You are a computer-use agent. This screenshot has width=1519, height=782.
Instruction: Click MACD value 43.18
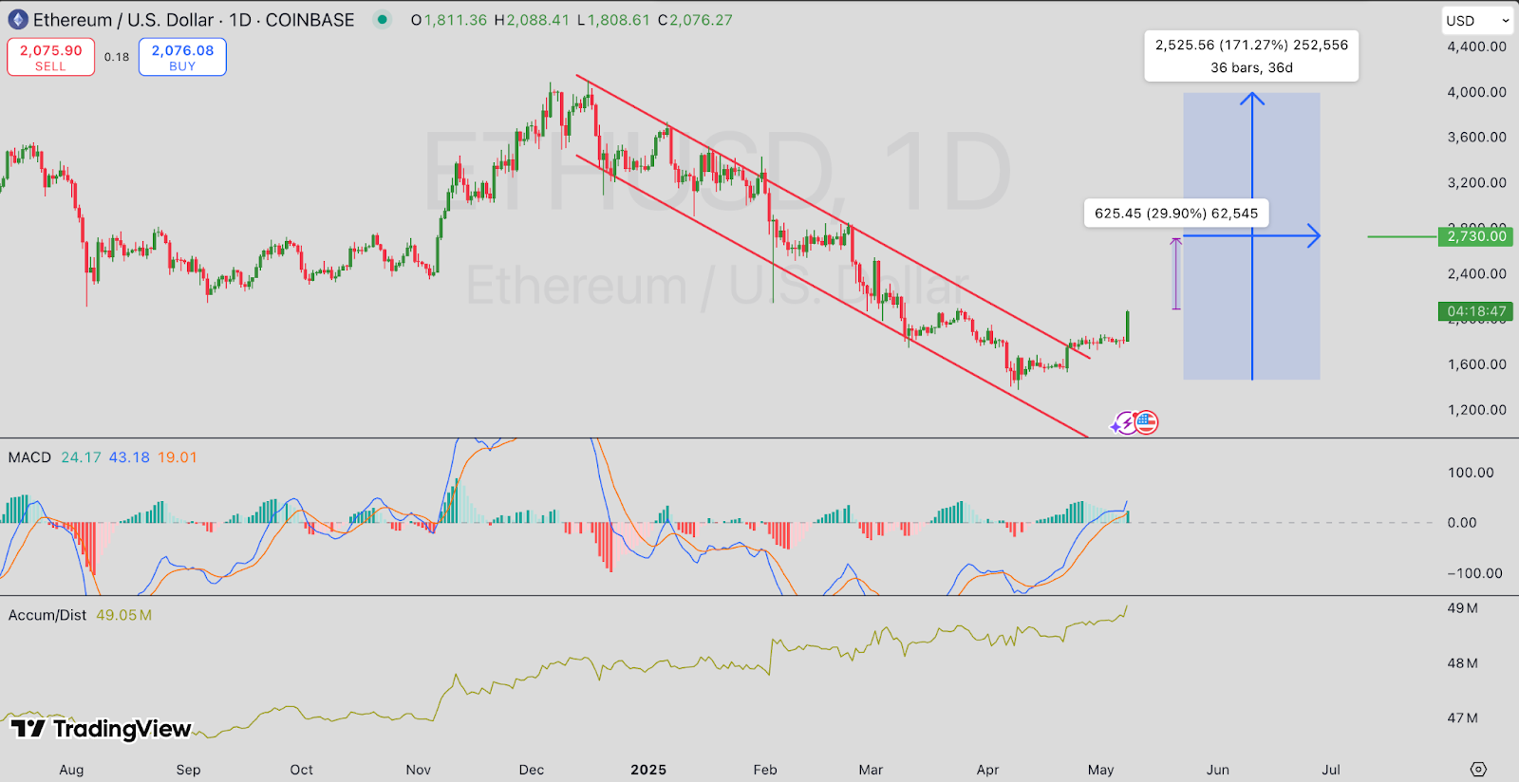coord(129,457)
